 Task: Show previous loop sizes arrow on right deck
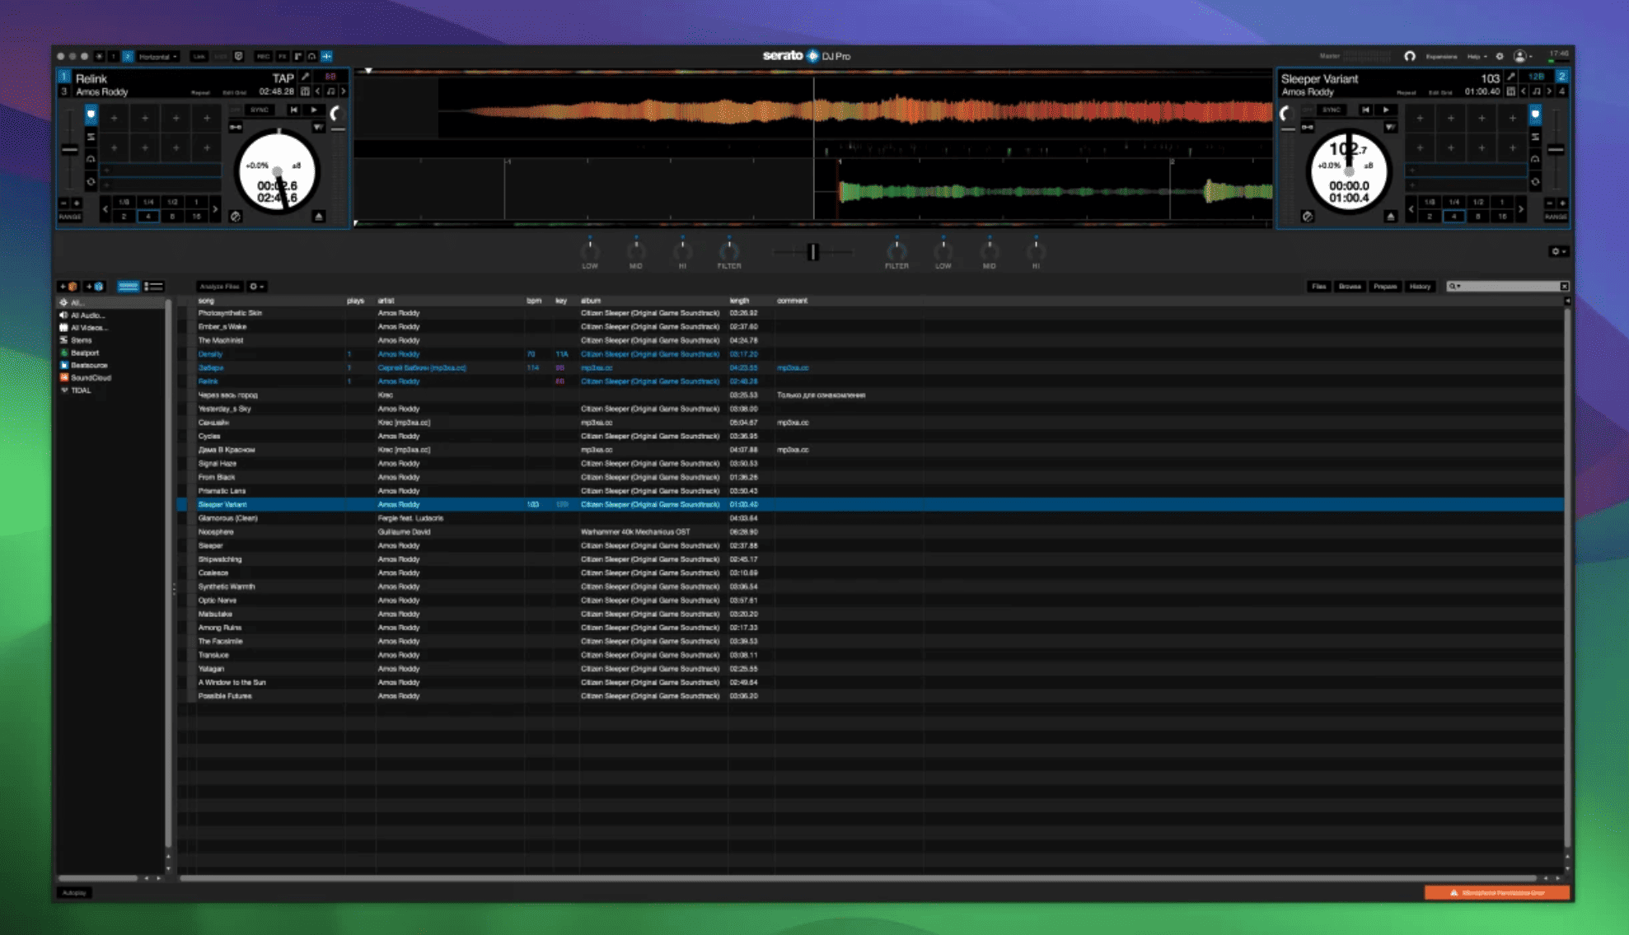[1411, 209]
